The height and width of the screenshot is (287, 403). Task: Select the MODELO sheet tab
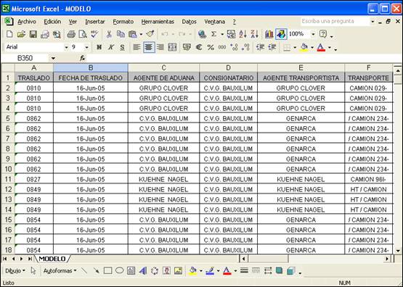click(52, 259)
